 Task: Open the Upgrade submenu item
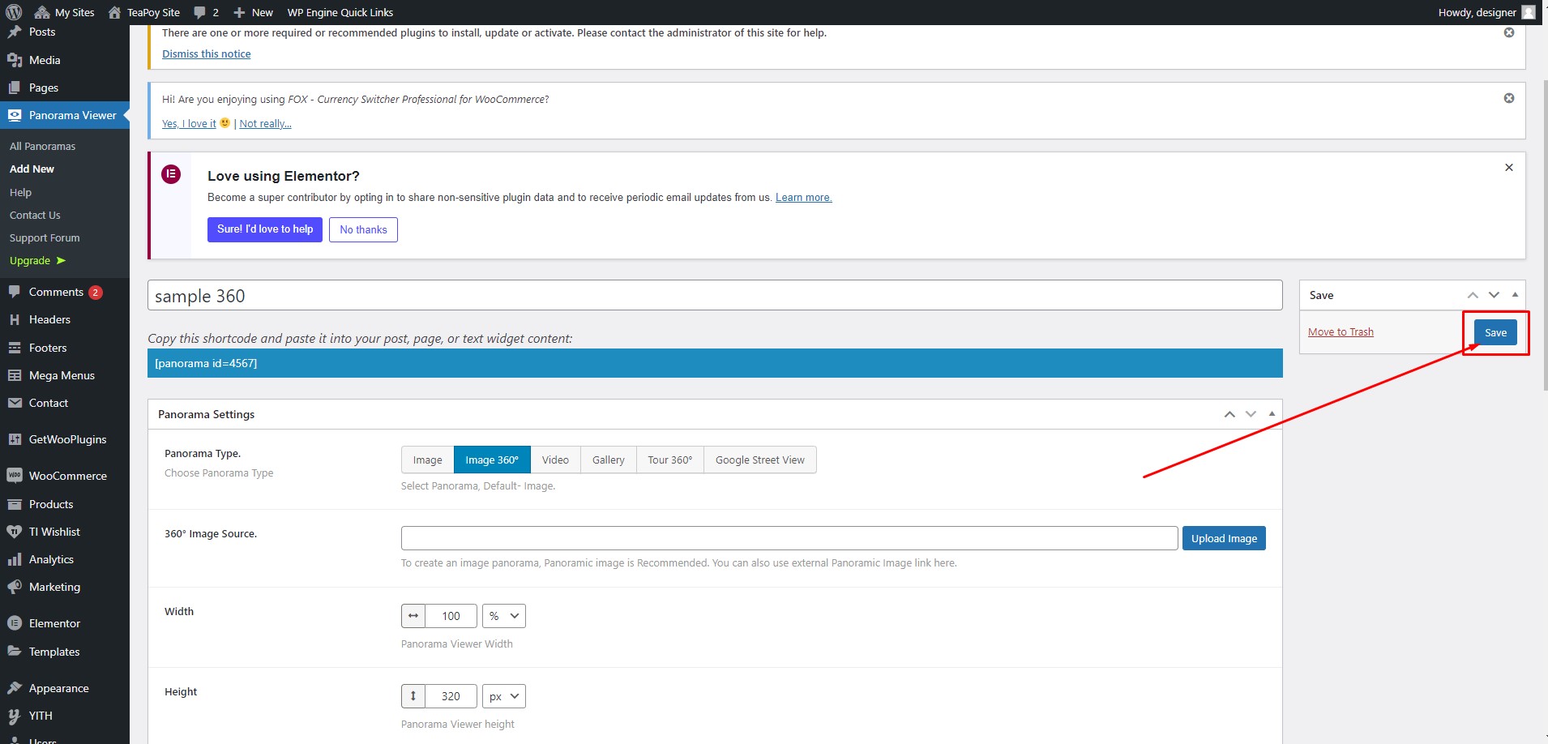click(37, 261)
